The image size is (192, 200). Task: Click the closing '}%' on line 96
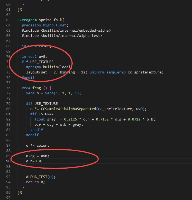click(20, 193)
